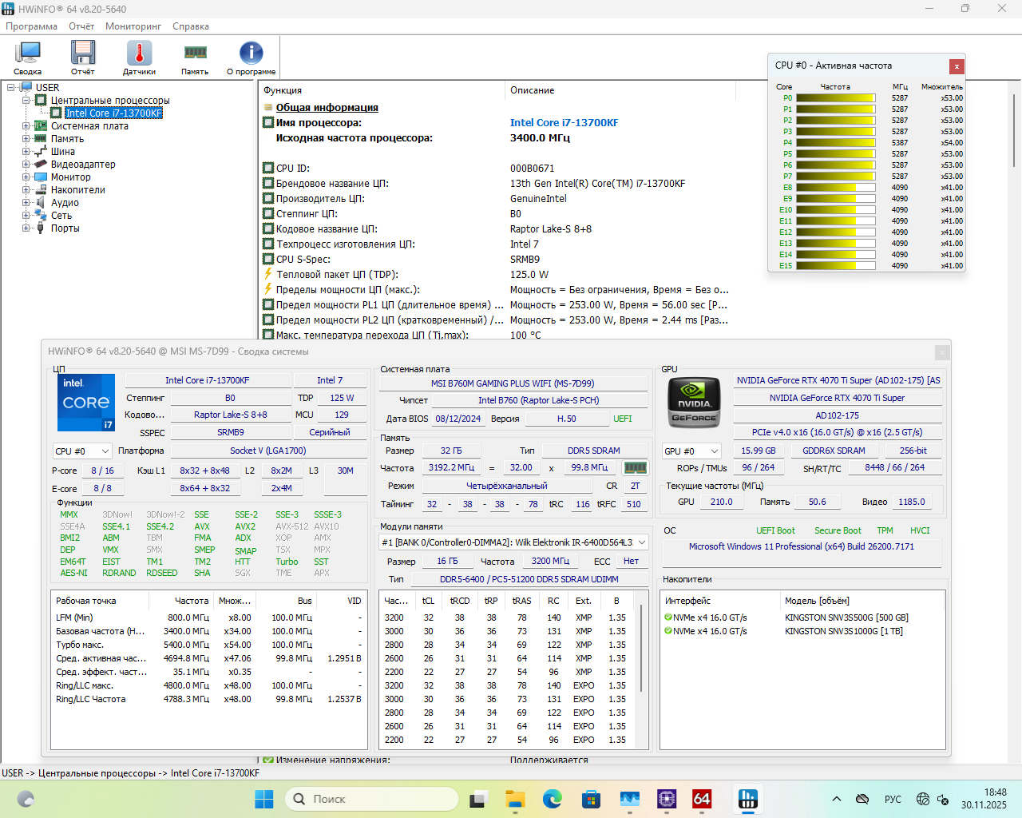Collapse the USER root tree node
Image resolution: width=1022 pixels, height=818 pixels.
(11, 88)
